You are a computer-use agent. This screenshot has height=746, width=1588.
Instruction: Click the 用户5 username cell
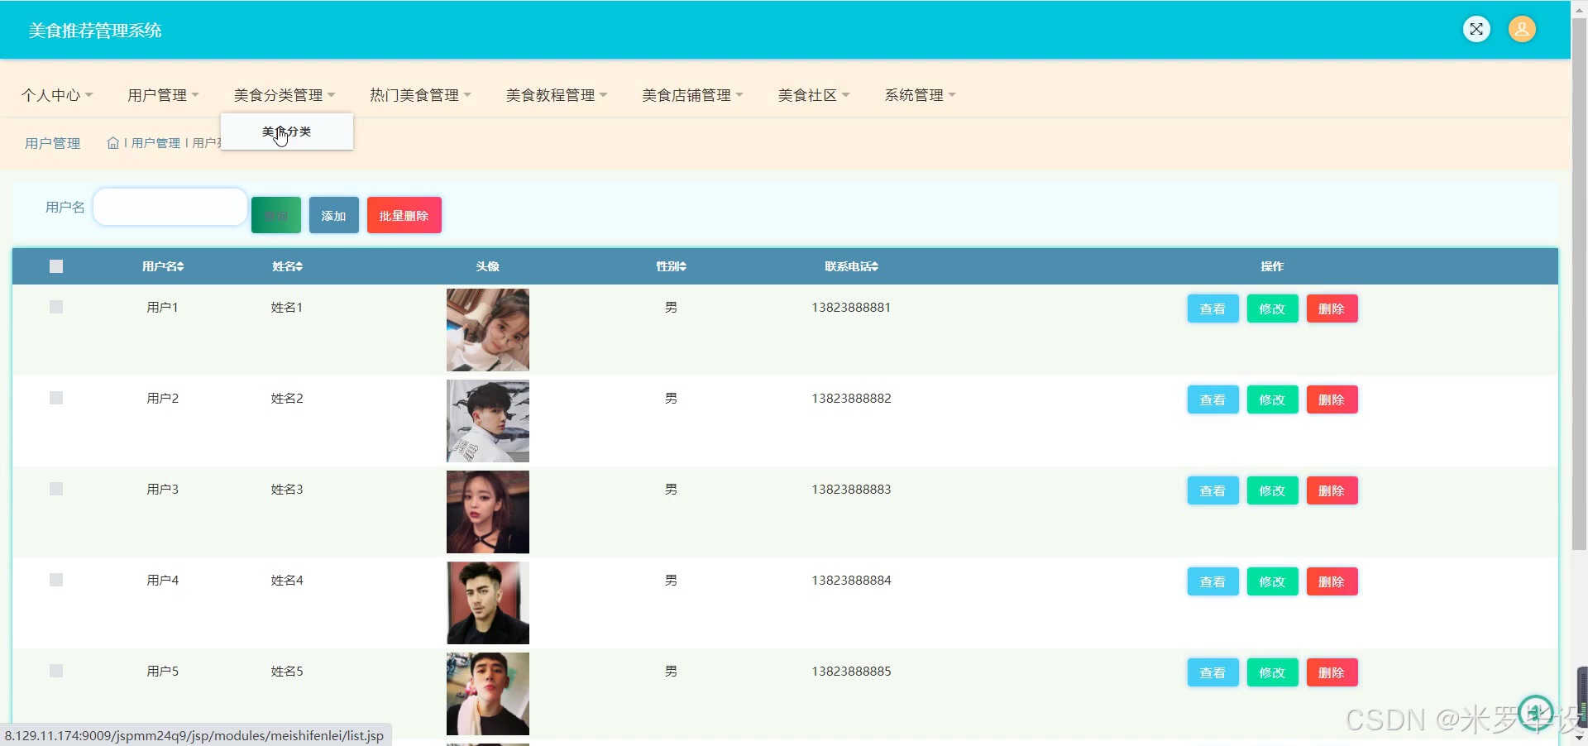pyautogui.click(x=163, y=671)
